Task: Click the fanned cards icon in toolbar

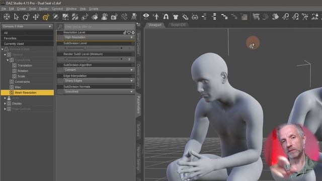Action: pyautogui.click(x=275, y=17)
